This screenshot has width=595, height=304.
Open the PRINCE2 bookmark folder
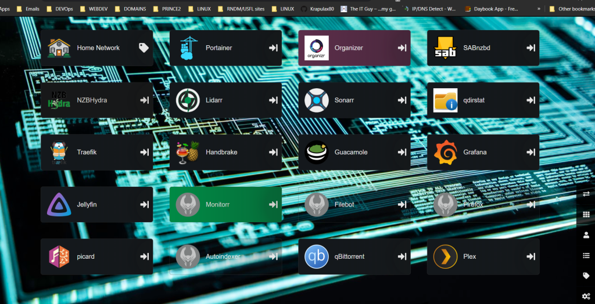pos(167,9)
